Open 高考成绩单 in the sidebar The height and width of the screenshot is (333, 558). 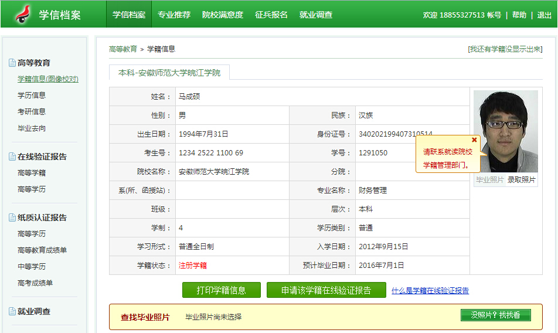(35, 283)
